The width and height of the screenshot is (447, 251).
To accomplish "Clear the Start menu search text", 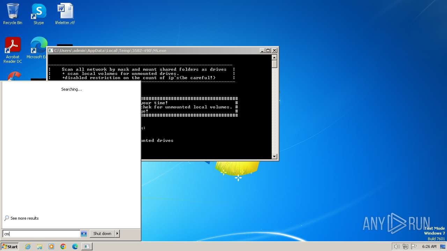I will (84, 234).
